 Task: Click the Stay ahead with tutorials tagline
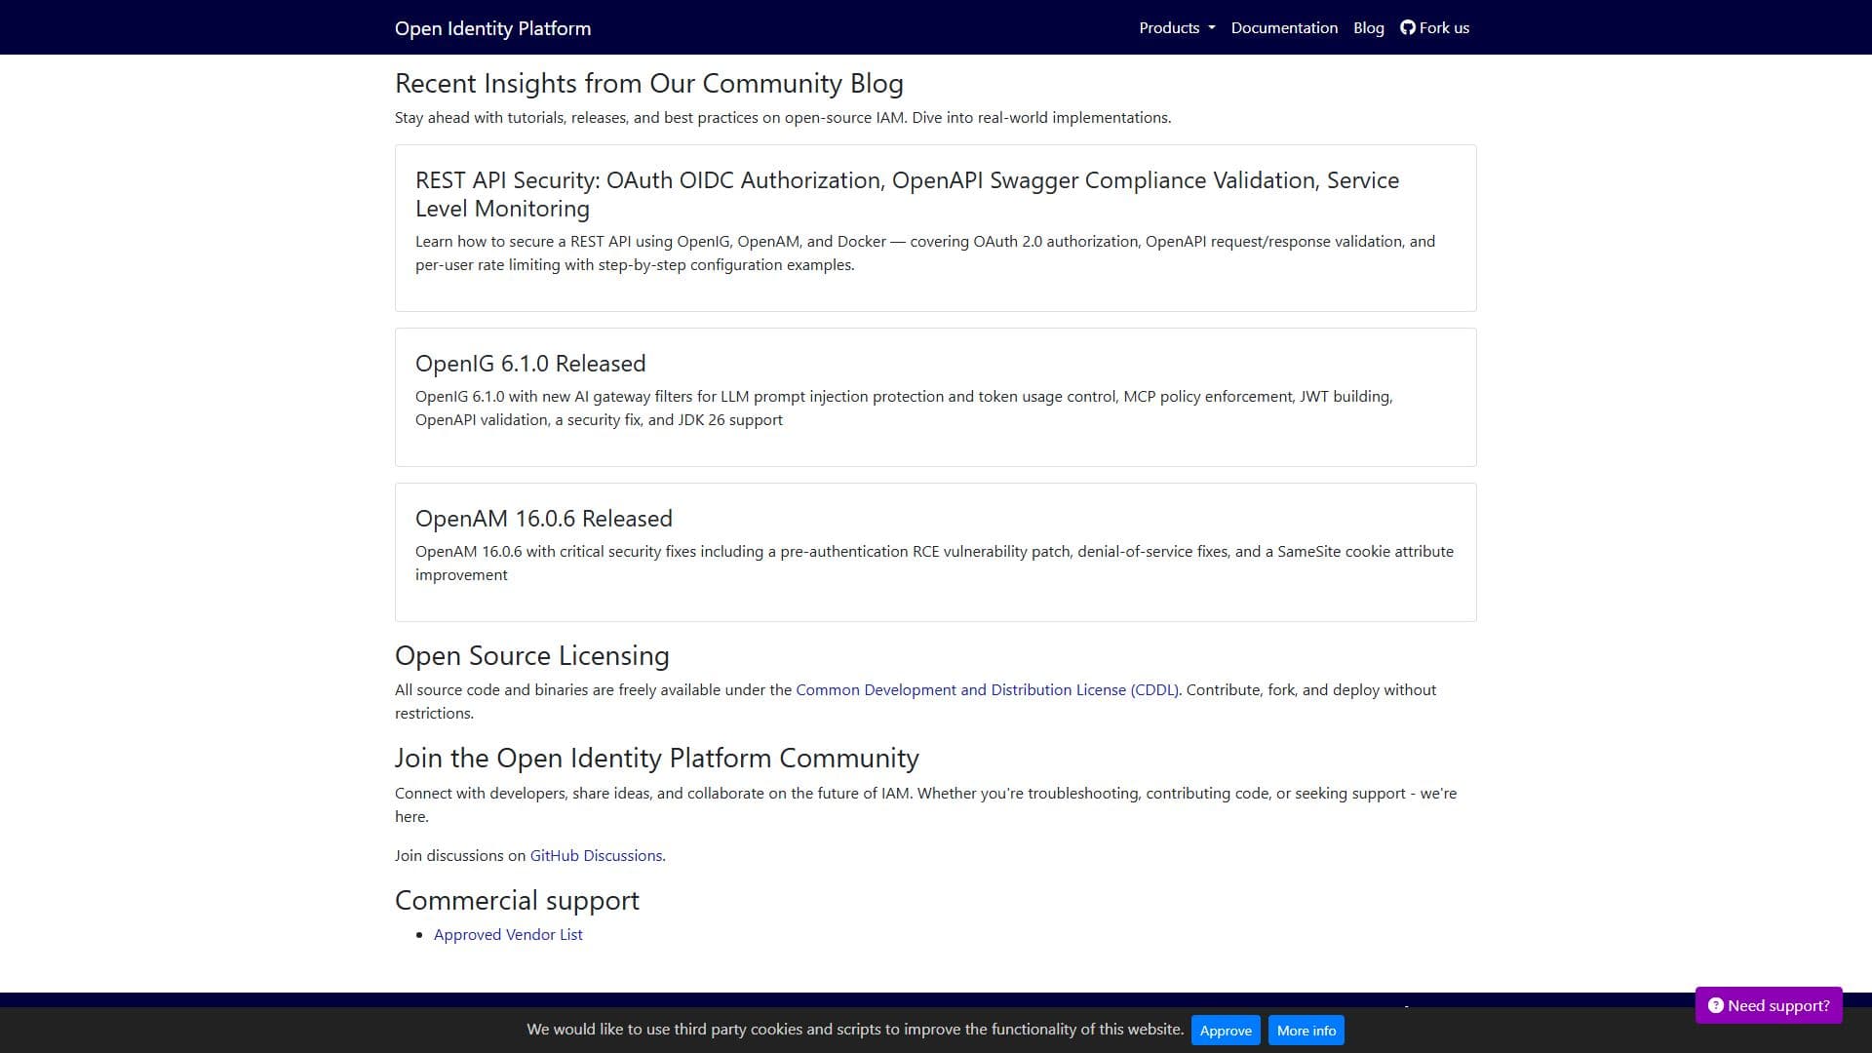pyautogui.click(x=783, y=117)
